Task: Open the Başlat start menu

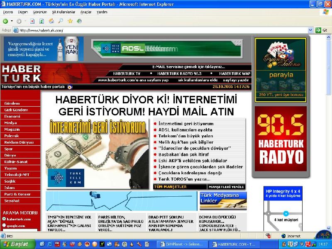Action: 16,244
